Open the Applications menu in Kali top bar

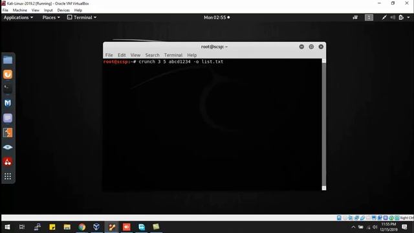click(x=18, y=17)
